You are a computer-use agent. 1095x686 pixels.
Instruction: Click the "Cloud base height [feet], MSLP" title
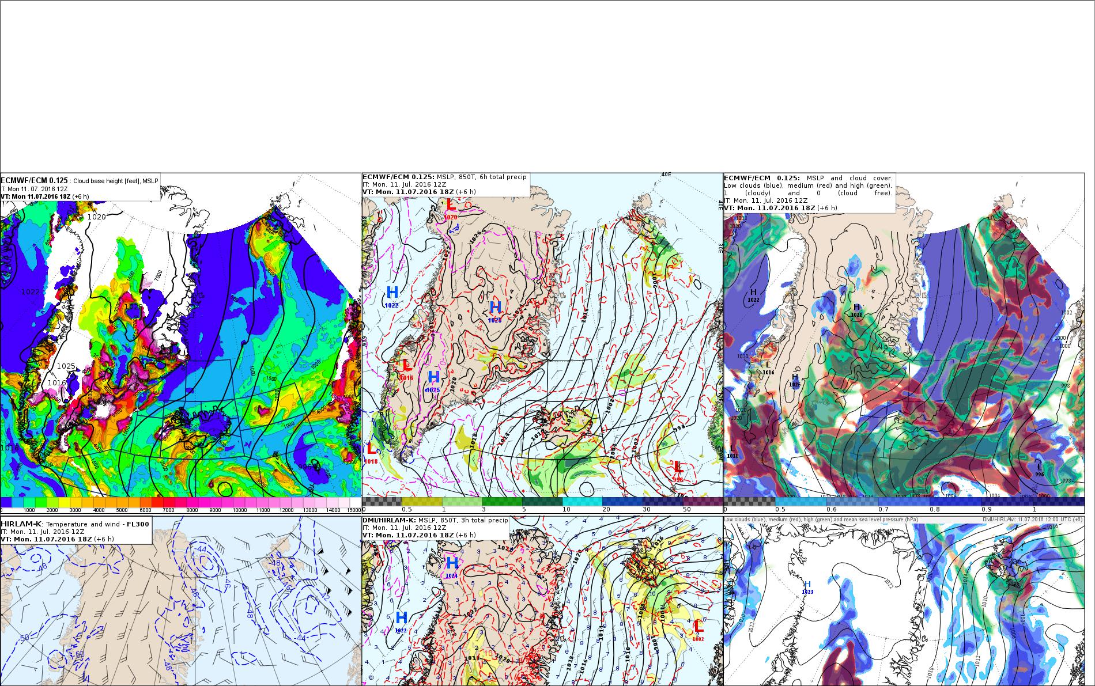click(115, 181)
